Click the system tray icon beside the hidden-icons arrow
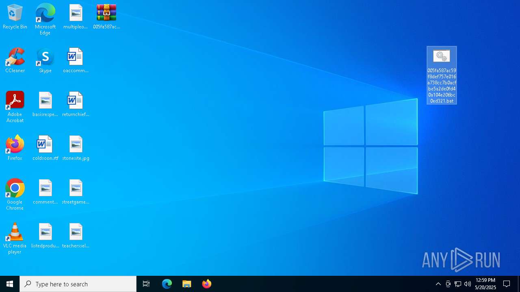The height and width of the screenshot is (292, 520). pyautogui.click(x=448, y=284)
